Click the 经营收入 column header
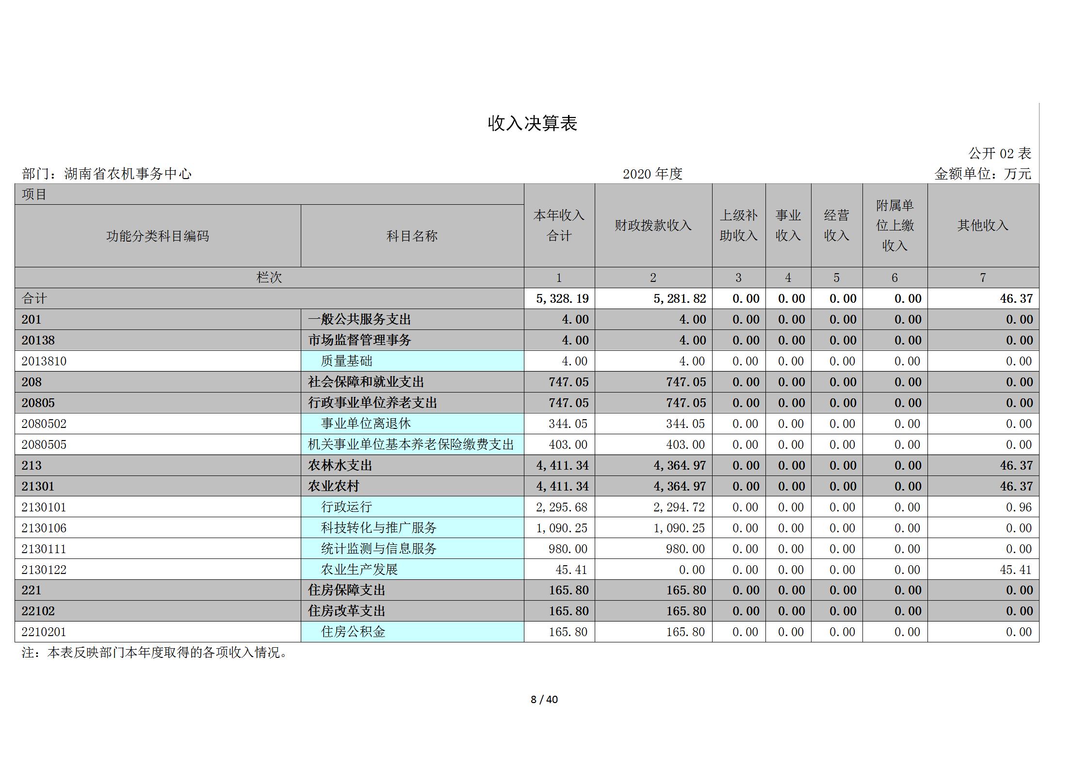 pyautogui.click(x=837, y=226)
